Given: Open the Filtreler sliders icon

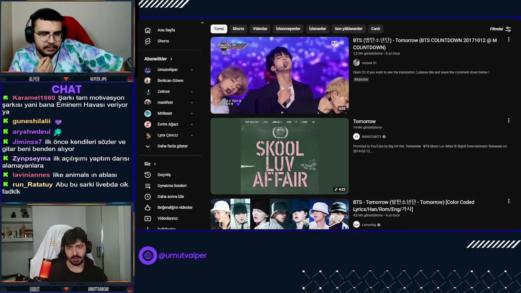Looking at the screenshot, I should pos(508,29).
